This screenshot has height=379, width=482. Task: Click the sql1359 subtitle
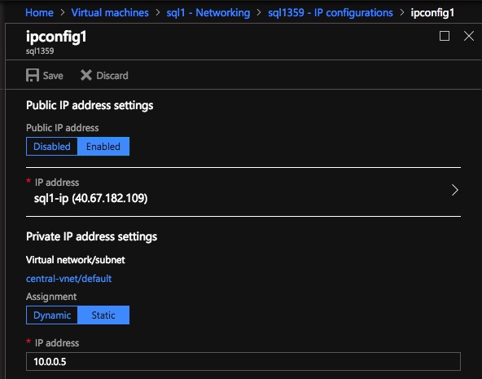click(x=40, y=51)
